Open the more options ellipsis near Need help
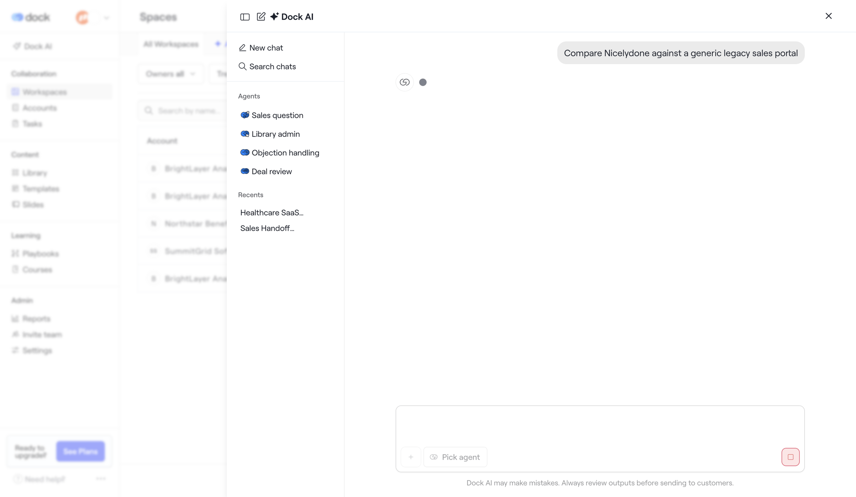This screenshot has width=856, height=497. pyautogui.click(x=101, y=479)
